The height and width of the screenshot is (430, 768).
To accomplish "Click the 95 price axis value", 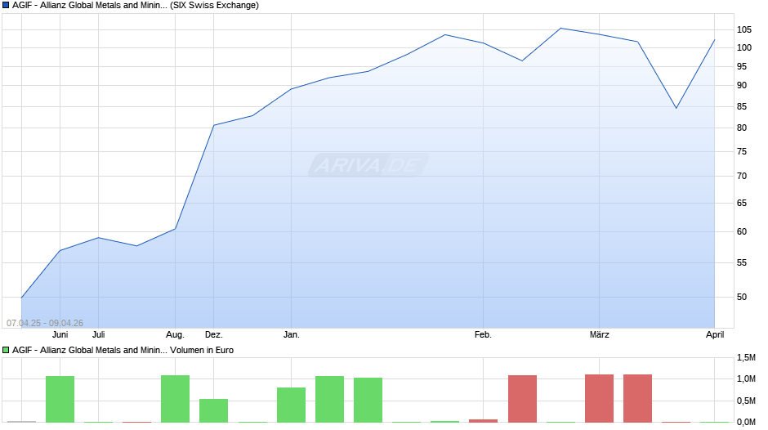I will (742, 66).
